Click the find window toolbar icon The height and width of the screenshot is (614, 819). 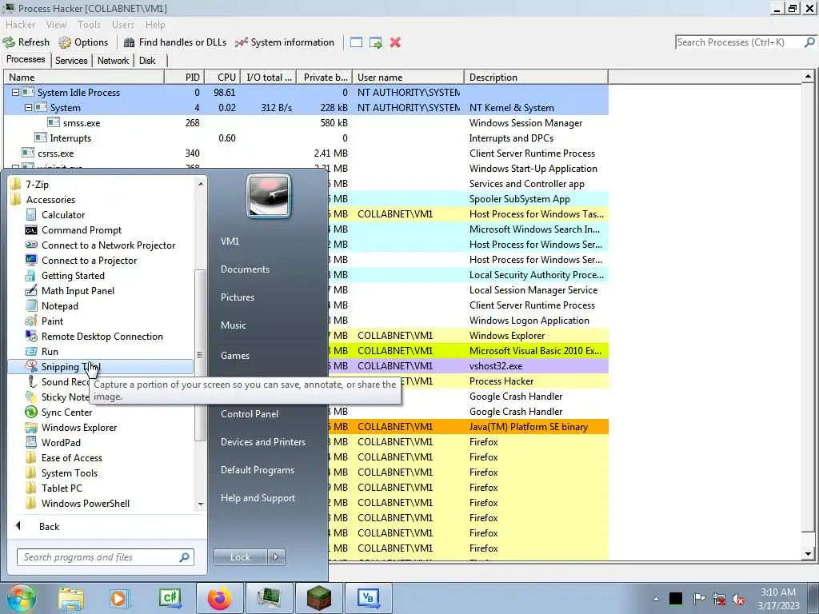click(356, 42)
